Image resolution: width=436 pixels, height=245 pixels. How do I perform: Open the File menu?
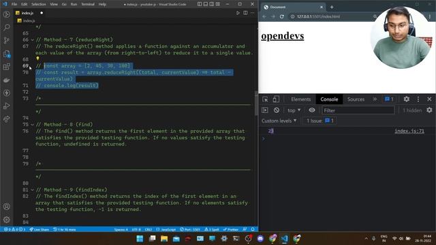click(14, 4)
